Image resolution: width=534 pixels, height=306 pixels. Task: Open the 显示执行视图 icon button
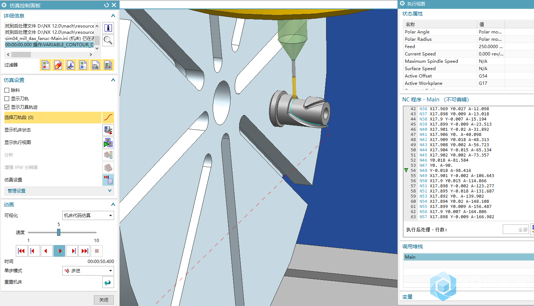point(108,143)
